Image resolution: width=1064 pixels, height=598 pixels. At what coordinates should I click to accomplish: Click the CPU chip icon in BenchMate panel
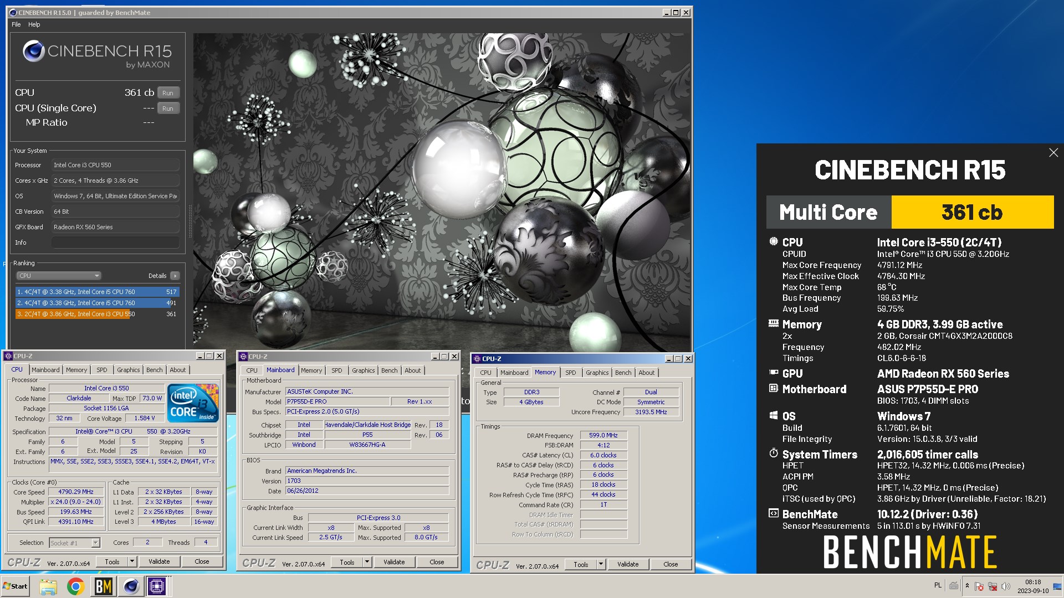click(x=774, y=241)
